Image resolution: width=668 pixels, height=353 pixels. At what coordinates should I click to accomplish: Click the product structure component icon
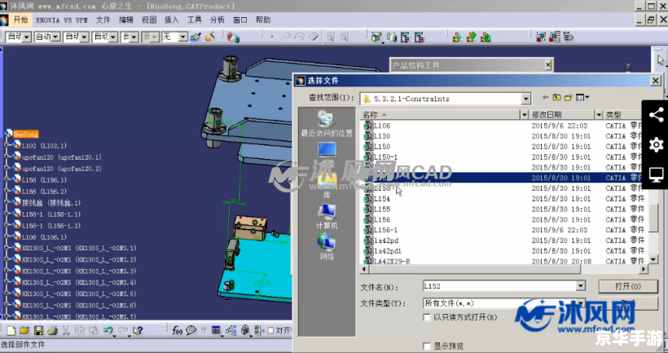(376, 37)
